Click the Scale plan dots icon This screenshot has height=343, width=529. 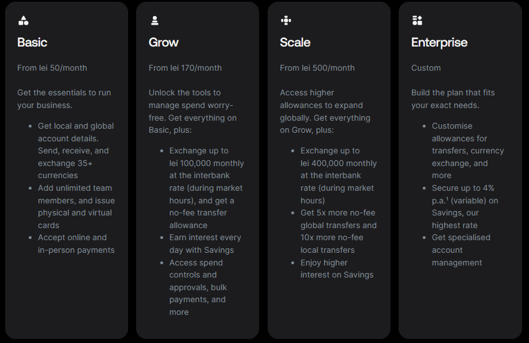pyautogui.click(x=285, y=21)
